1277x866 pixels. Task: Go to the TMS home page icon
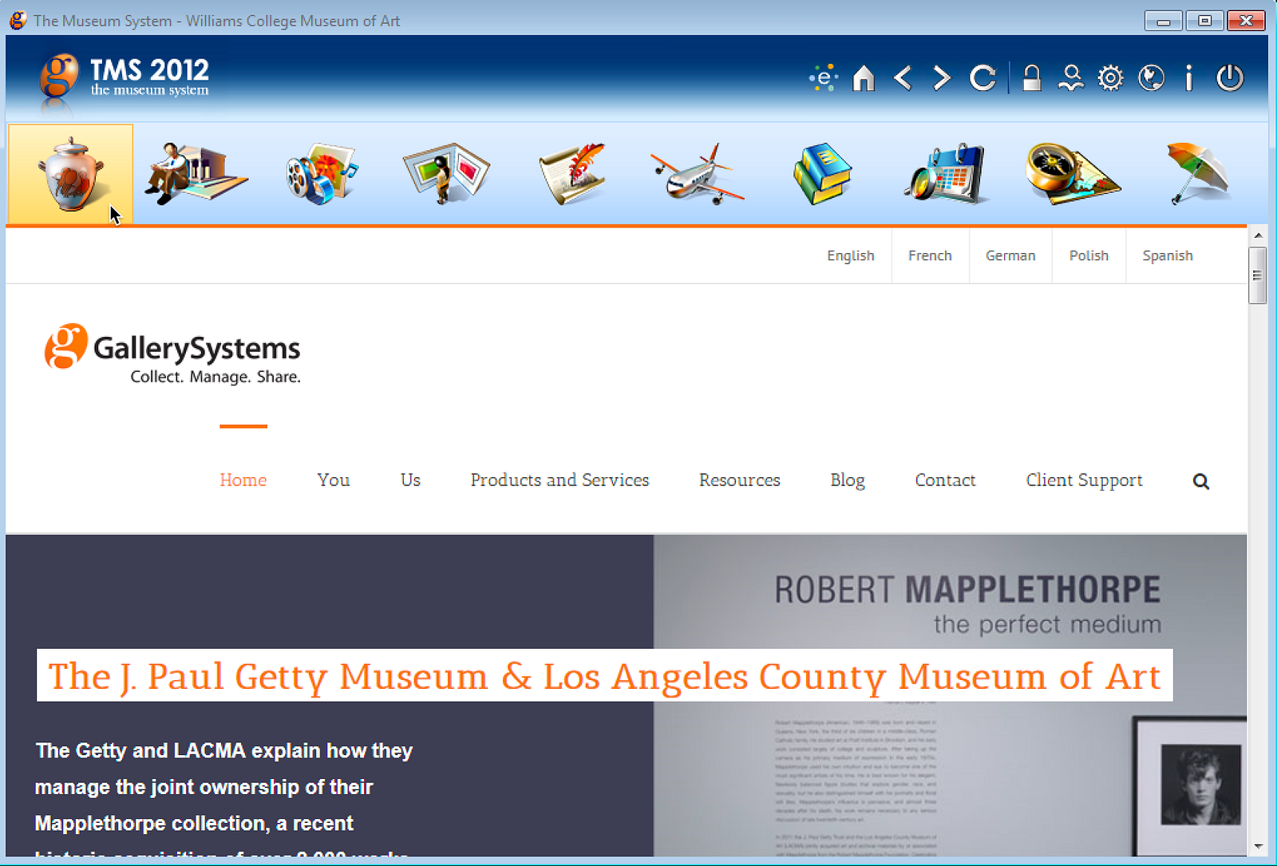pyautogui.click(x=864, y=78)
